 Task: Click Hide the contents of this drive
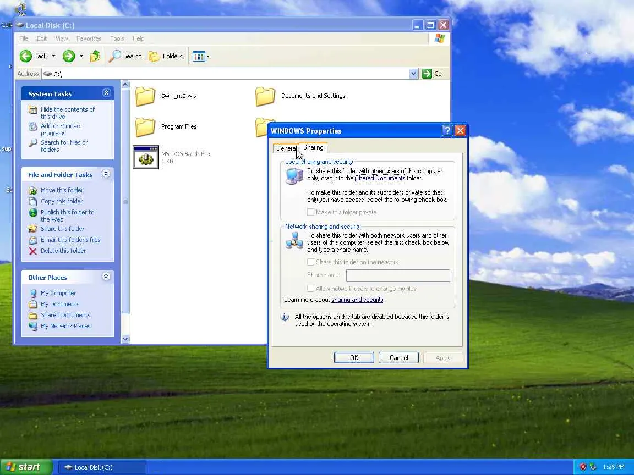click(x=68, y=113)
